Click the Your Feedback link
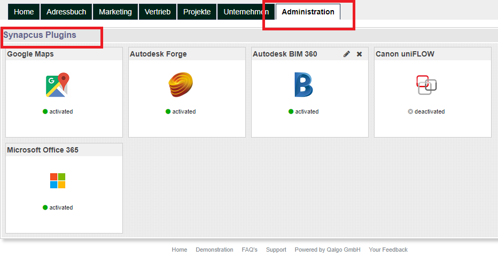The width and height of the screenshot is (498, 257). pyautogui.click(x=388, y=250)
